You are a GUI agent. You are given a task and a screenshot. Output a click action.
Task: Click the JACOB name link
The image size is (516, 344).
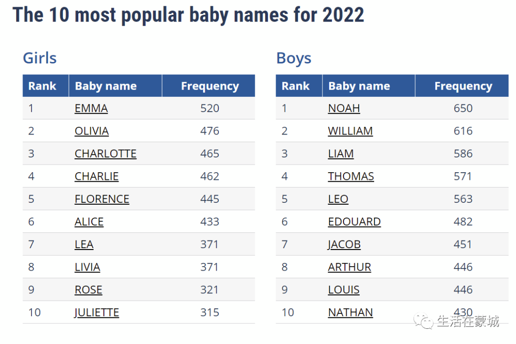point(344,244)
